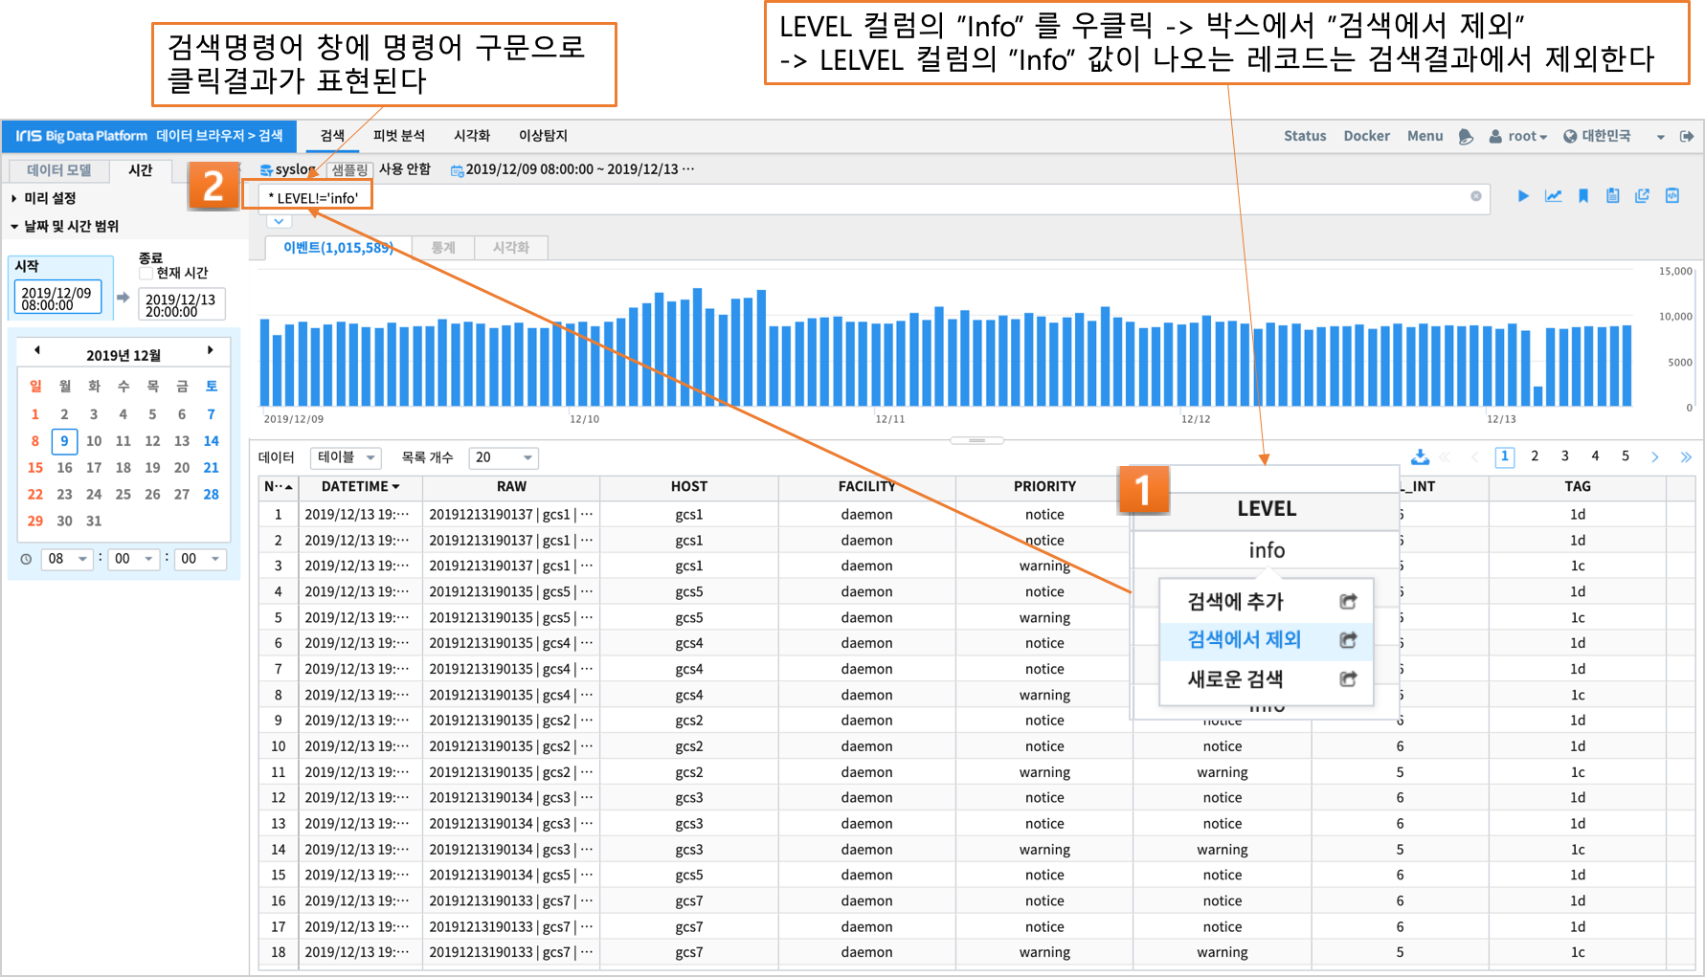Switch to the 피벗 분석 tab
Image resolution: width=1705 pixels, height=977 pixels.
click(x=399, y=136)
